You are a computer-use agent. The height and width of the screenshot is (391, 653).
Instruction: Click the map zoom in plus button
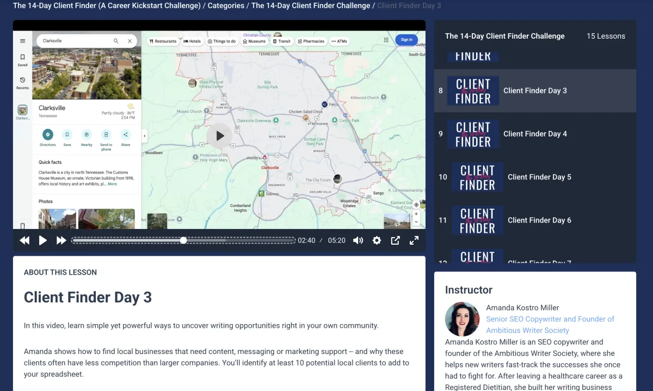point(416,214)
